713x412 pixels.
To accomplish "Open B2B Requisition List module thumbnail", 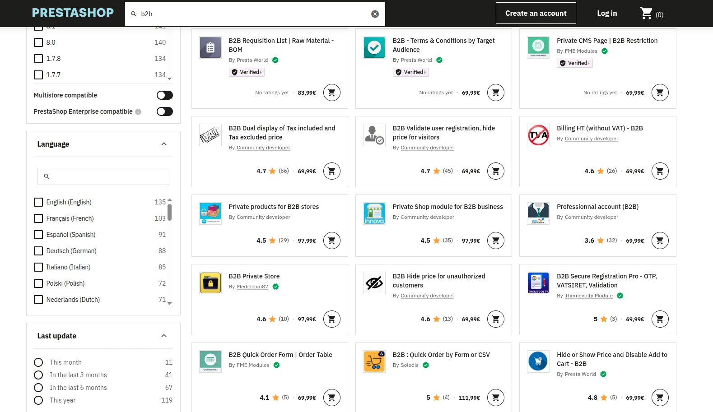I will click(210, 47).
